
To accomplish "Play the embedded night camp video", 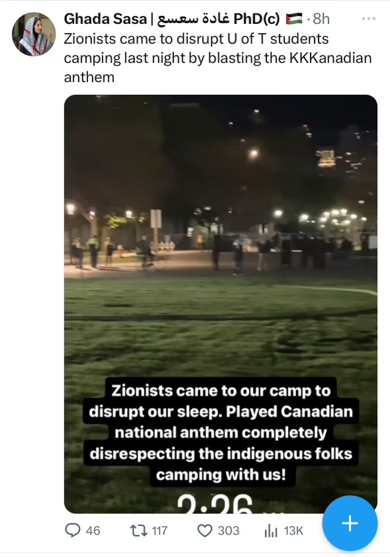I will click(x=220, y=304).
